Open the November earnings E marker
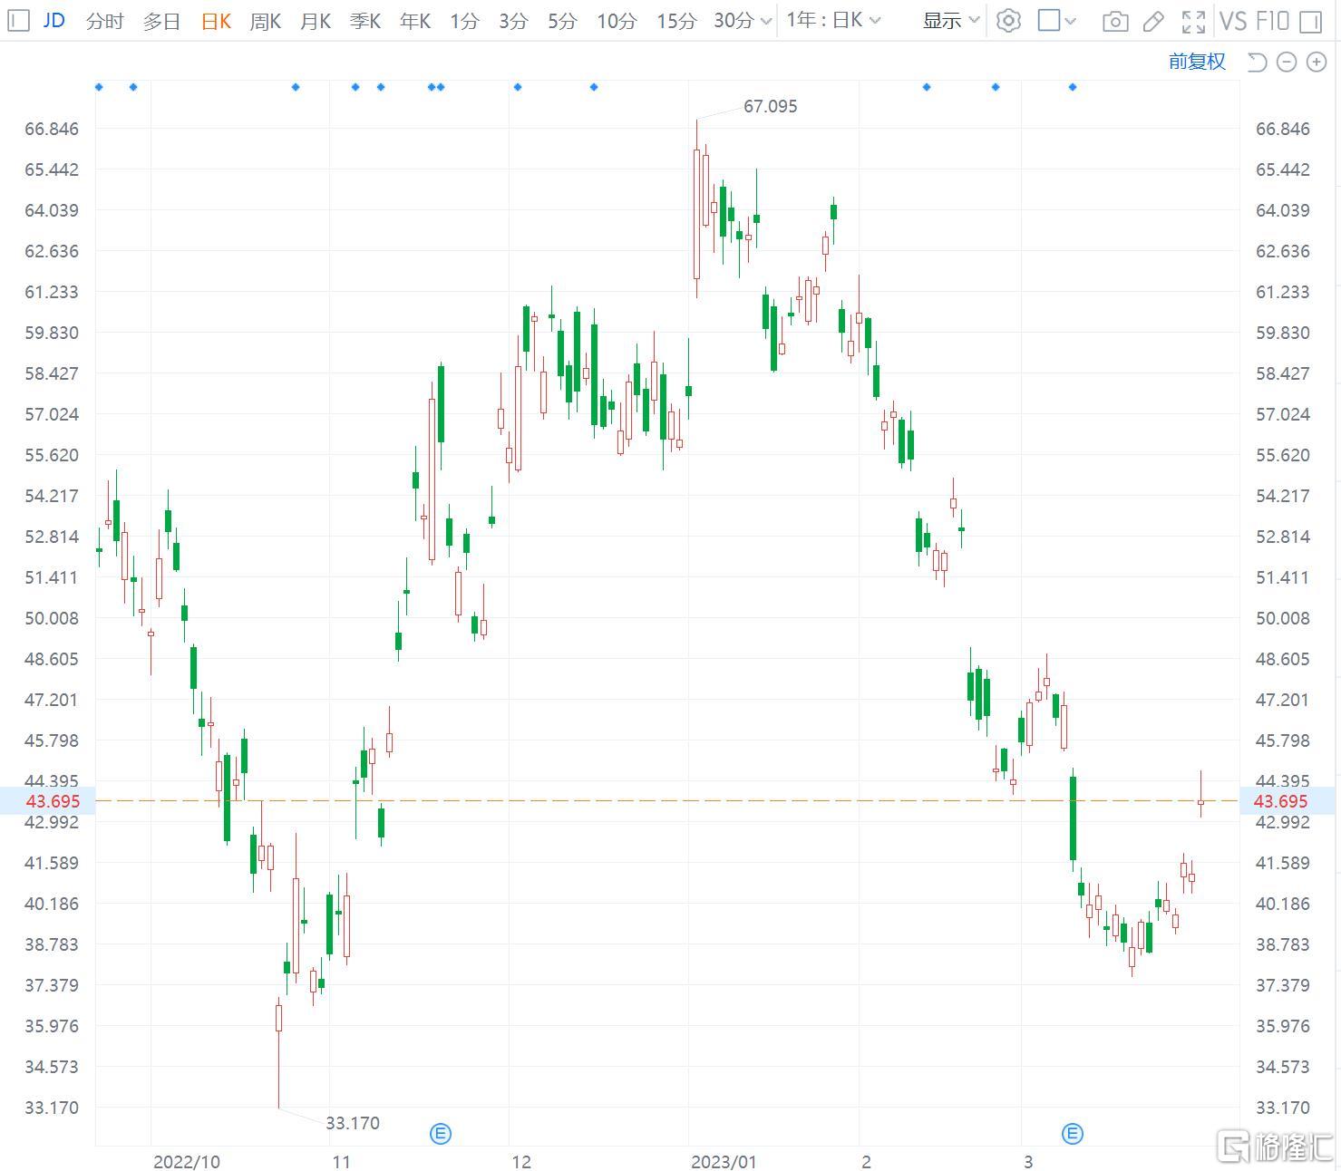 pyautogui.click(x=440, y=1133)
